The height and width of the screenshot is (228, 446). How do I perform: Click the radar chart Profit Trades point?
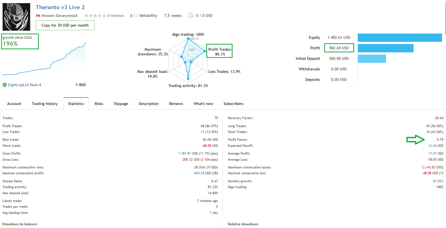coord(205,51)
